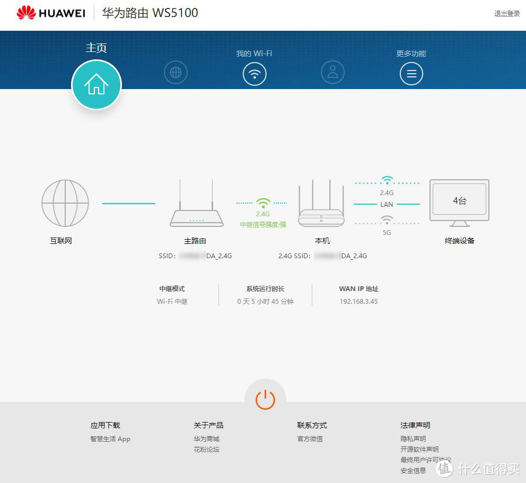The width and height of the screenshot is (526, 483).
Task: Open the 更多功能 menu icon
Action: (x=411, y=73)
